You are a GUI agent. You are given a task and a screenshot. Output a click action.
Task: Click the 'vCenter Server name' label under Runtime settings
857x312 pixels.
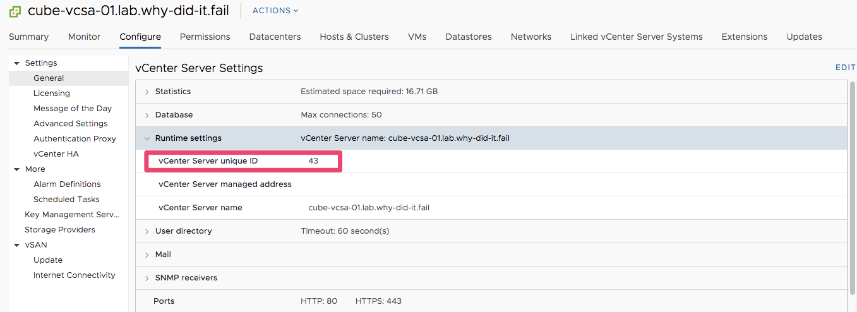point(200,208)
